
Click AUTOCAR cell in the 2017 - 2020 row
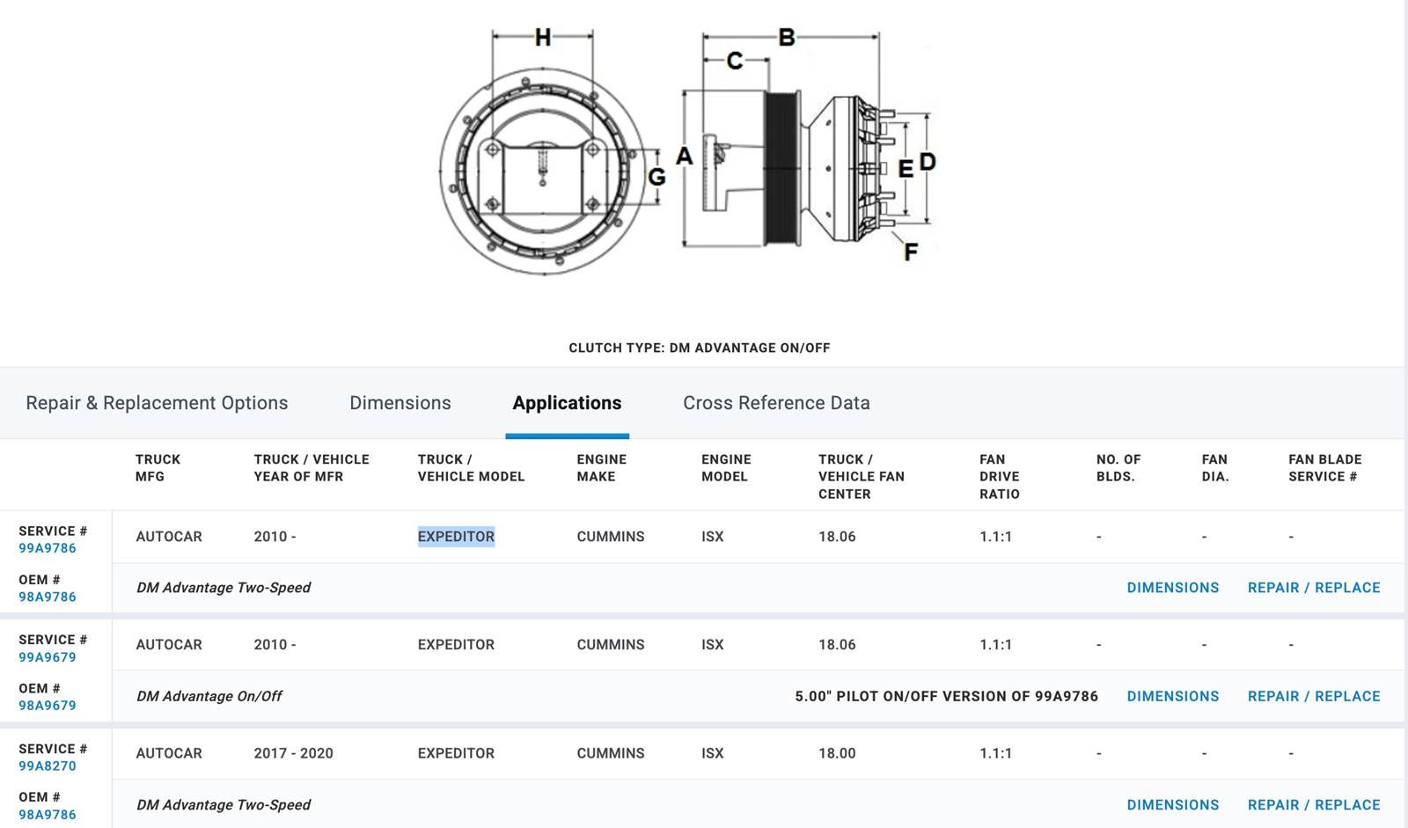(x=169, y=753)
